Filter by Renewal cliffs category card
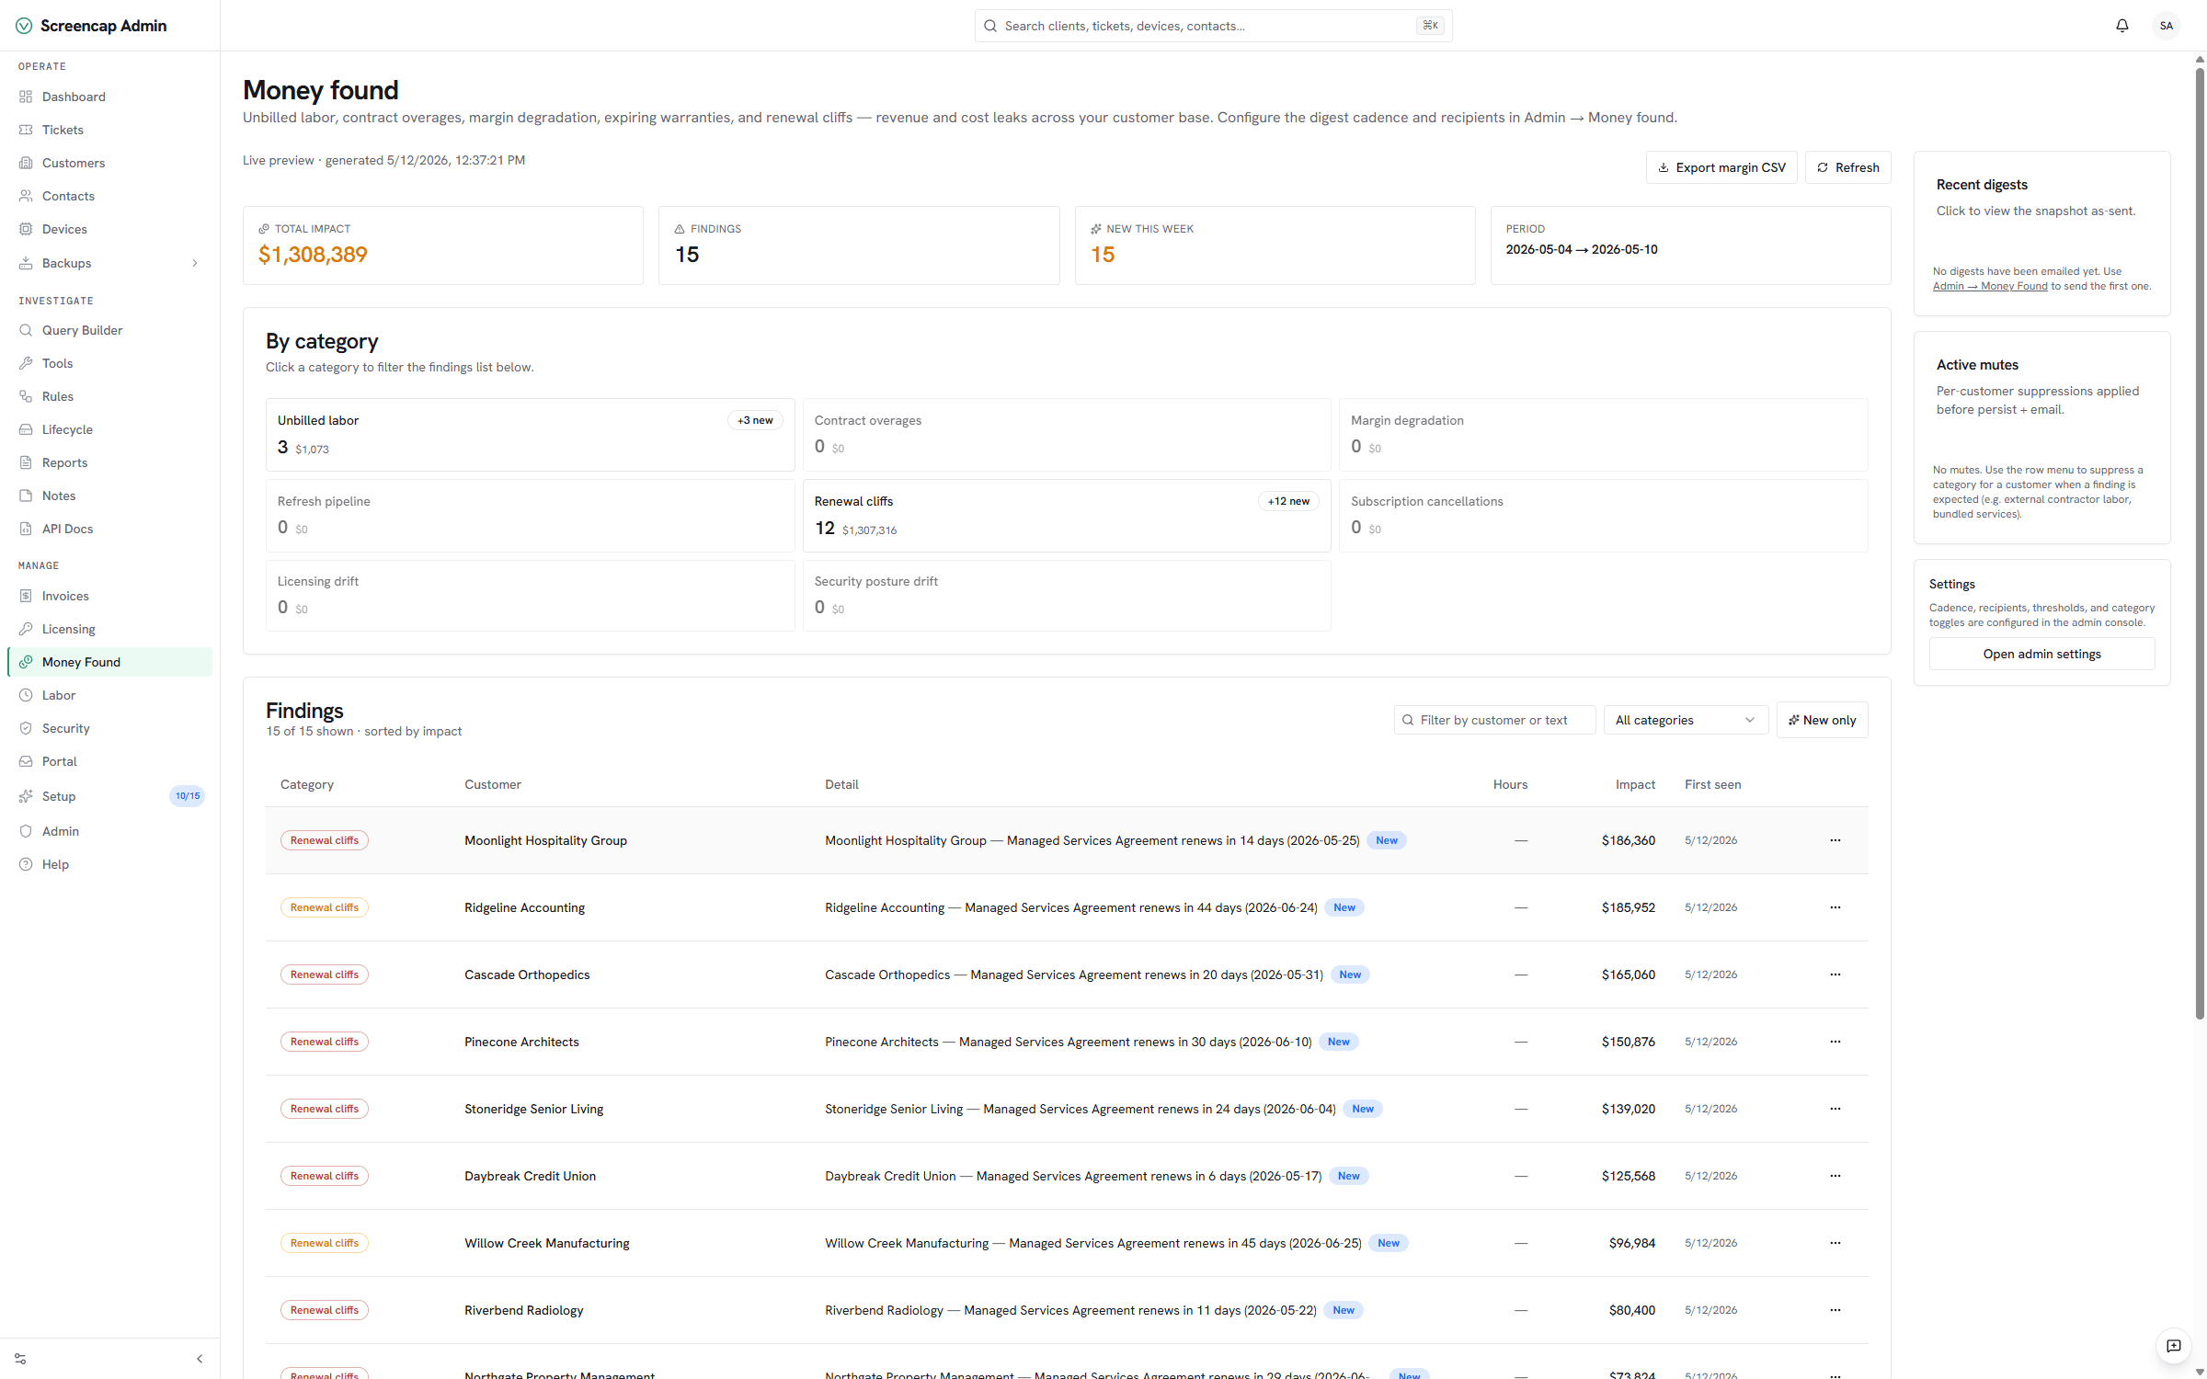 point(1066,515)
